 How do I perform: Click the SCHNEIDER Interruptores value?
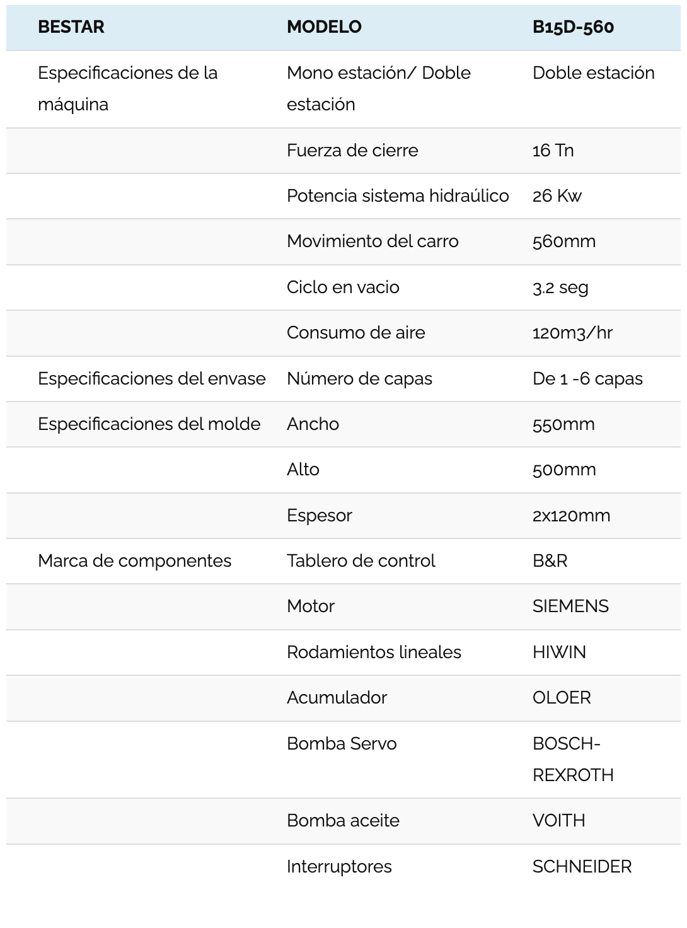pyautogui.click(x=582, y=867)
